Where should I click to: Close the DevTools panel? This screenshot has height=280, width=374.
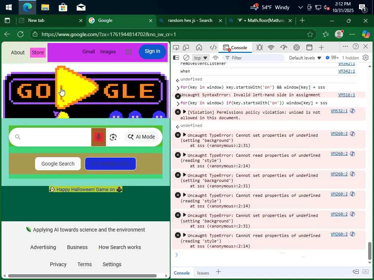point(365,46)
